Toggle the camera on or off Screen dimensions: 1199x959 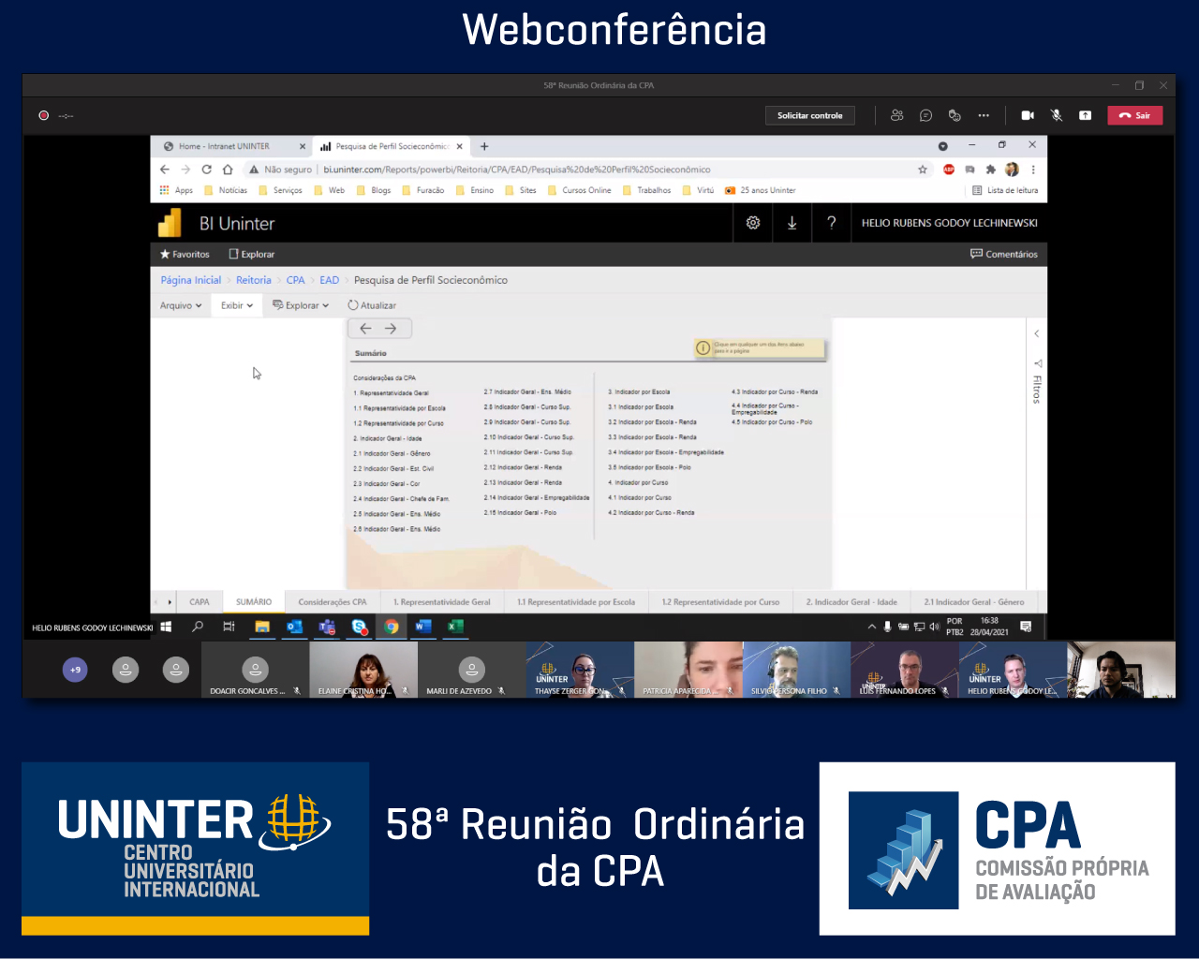(x=1028, y=115)
